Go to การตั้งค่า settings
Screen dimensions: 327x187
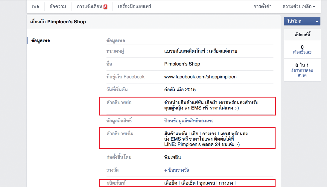pyautogui.click(x=262, y=7)
